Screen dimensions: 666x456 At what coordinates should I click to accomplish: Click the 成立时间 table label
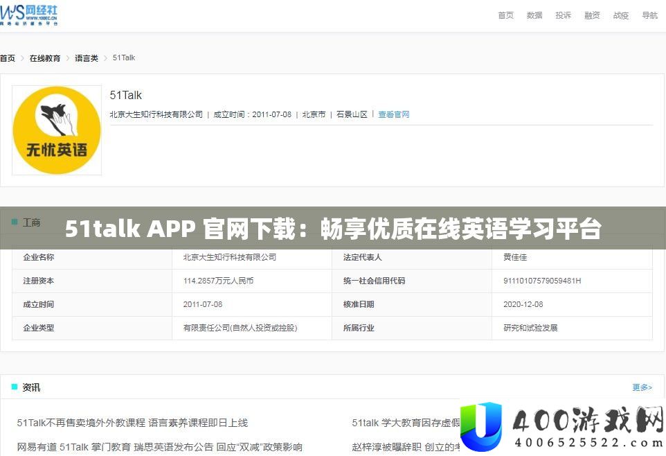39,304
